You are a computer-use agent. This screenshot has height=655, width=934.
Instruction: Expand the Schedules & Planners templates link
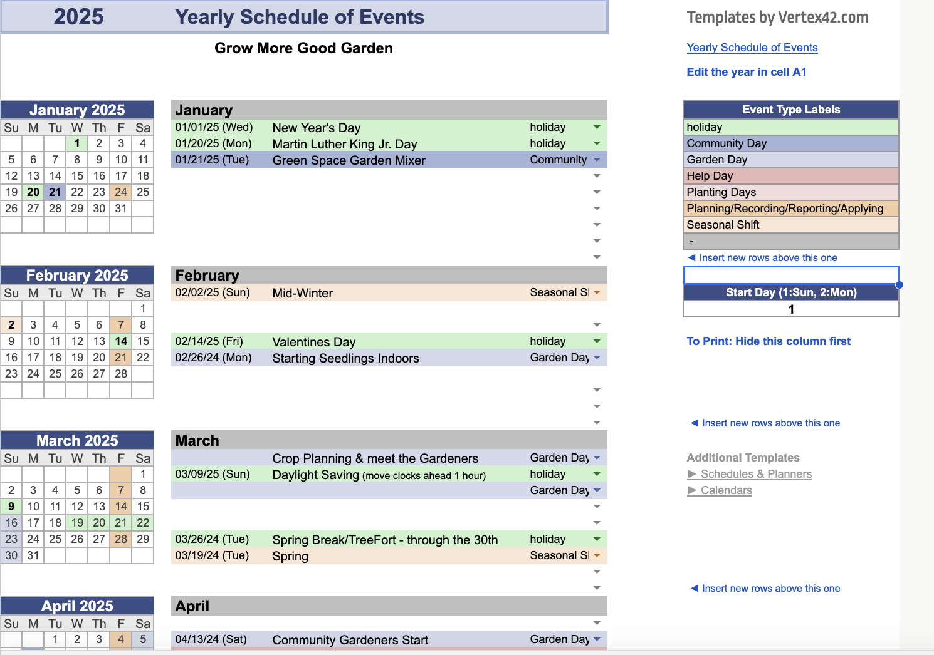pyautogui.click(x=755, y=474)
